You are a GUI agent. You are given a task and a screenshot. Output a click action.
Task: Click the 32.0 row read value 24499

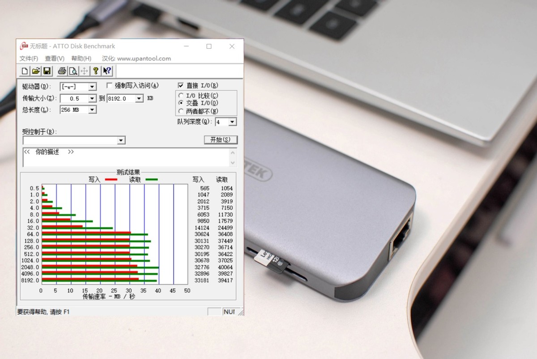click(x=225, y=228)
